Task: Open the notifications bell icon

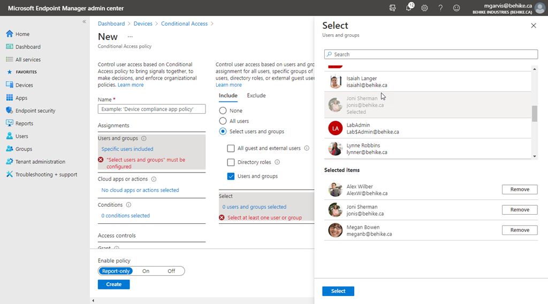Action: click(409, 8)
